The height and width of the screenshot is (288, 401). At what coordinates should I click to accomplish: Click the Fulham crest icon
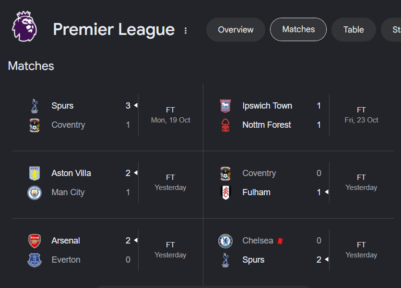225,192
